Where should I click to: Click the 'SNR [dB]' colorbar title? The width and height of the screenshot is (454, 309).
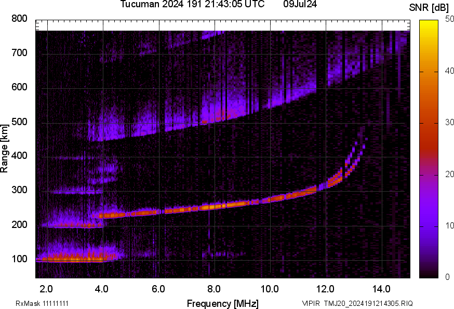(429, 8)
